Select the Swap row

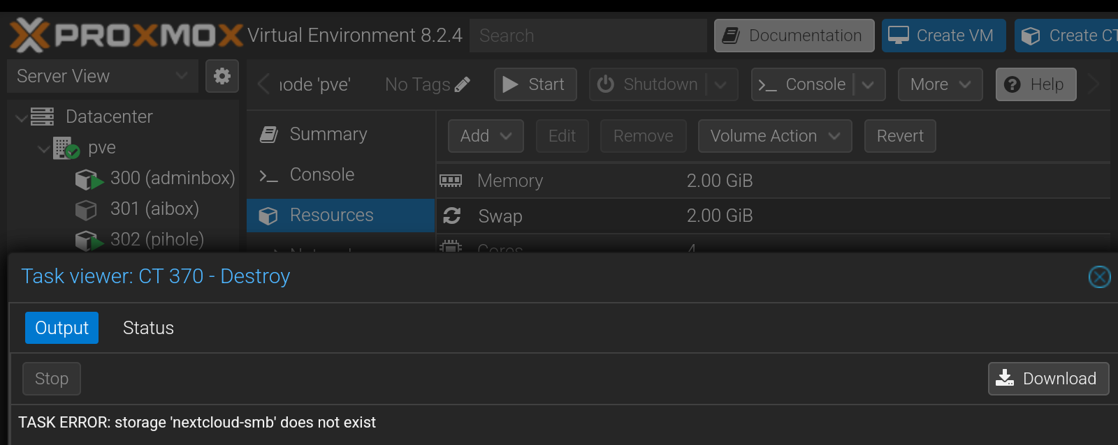point(774,216)
